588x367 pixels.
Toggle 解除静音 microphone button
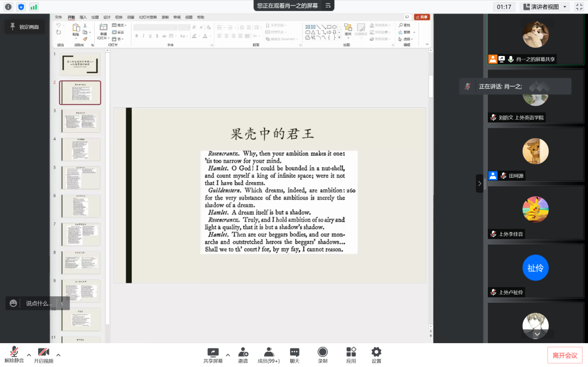pos(14,355)
